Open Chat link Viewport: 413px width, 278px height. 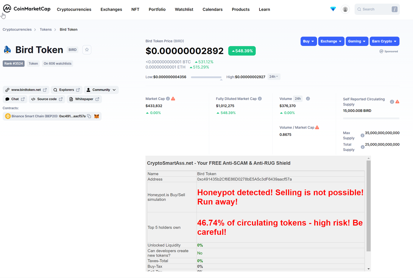[15, 99]
